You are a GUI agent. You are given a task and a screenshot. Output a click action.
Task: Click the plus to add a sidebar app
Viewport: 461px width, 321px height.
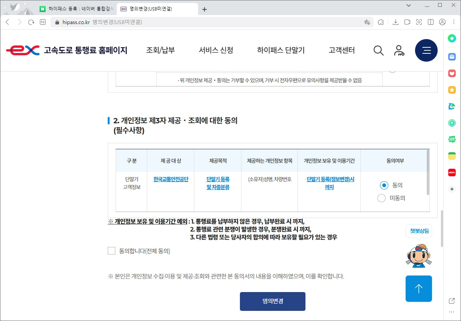pos(452,189)
